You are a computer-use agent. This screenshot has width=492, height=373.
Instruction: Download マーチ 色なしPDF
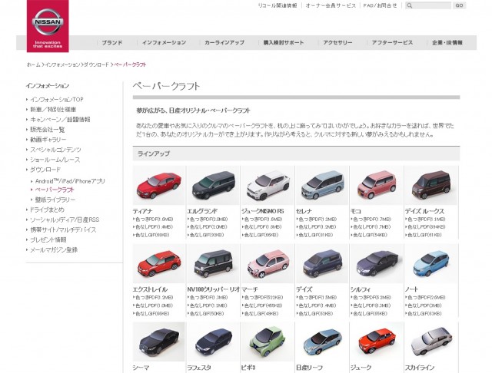click(263, 305)
